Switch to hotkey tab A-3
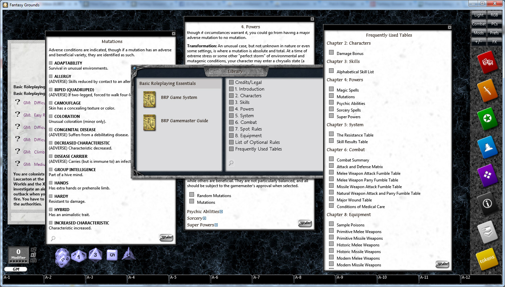Viewport: 505px width, 287px height. pos(106,279)
